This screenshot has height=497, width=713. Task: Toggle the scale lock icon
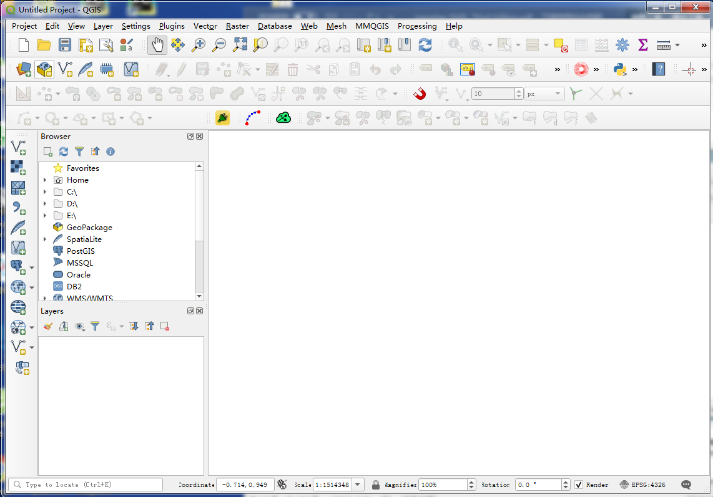click(x=376, y=485)
